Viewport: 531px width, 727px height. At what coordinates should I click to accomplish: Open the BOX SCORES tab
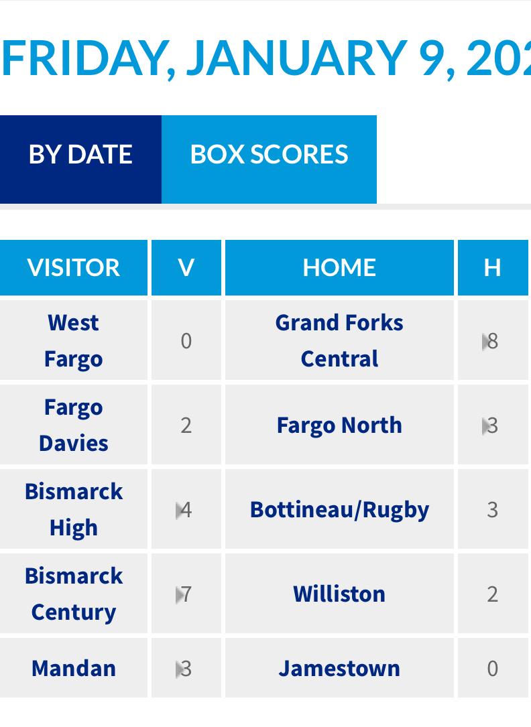click(x=269, y=155)
